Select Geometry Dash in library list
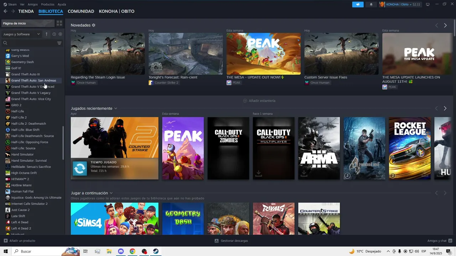Viewport: 456px width, 256px height. coord(22,62)
